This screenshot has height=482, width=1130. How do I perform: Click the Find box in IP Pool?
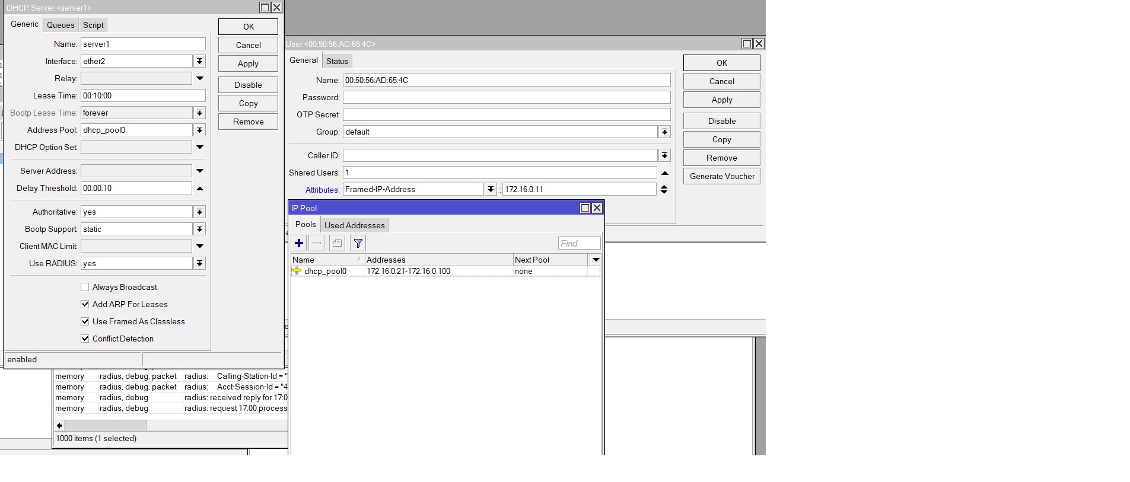(579, 243)
